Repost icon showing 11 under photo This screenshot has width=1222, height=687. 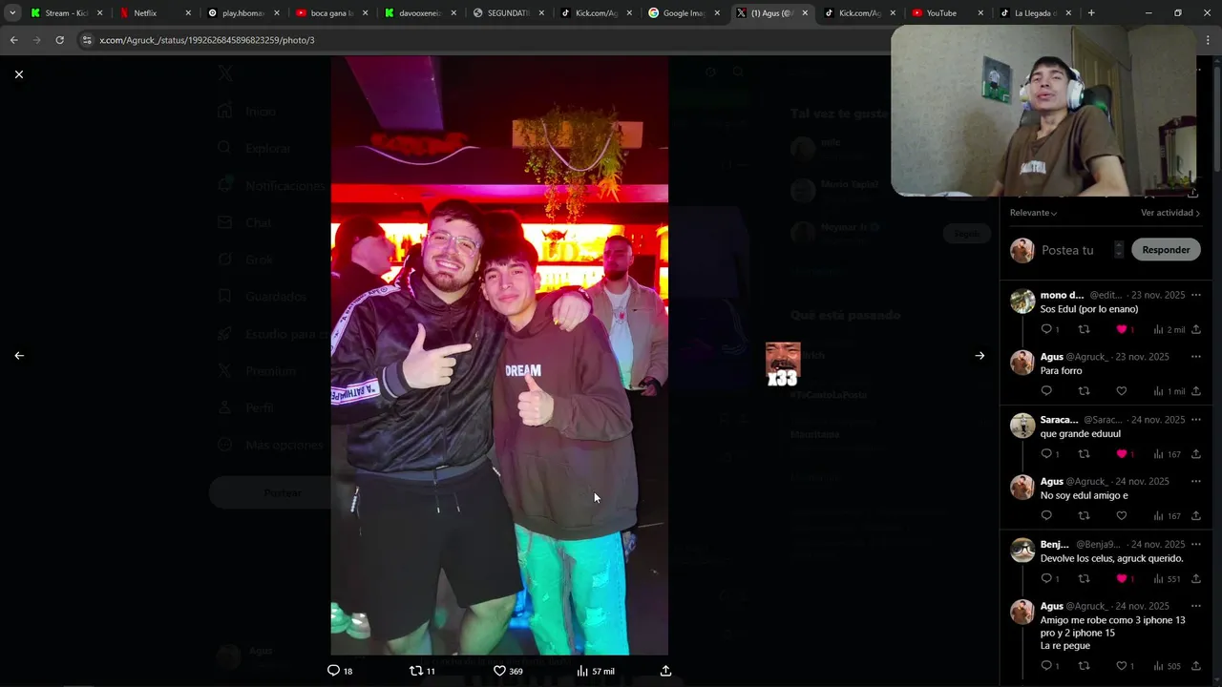(422, 671)
